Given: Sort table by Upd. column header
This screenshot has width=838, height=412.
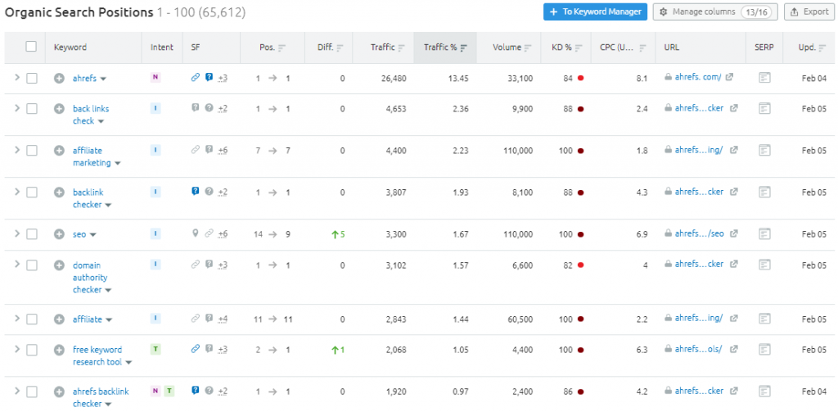Looking at the screenshot, I should pyautogui.click(x=813, y=47).
